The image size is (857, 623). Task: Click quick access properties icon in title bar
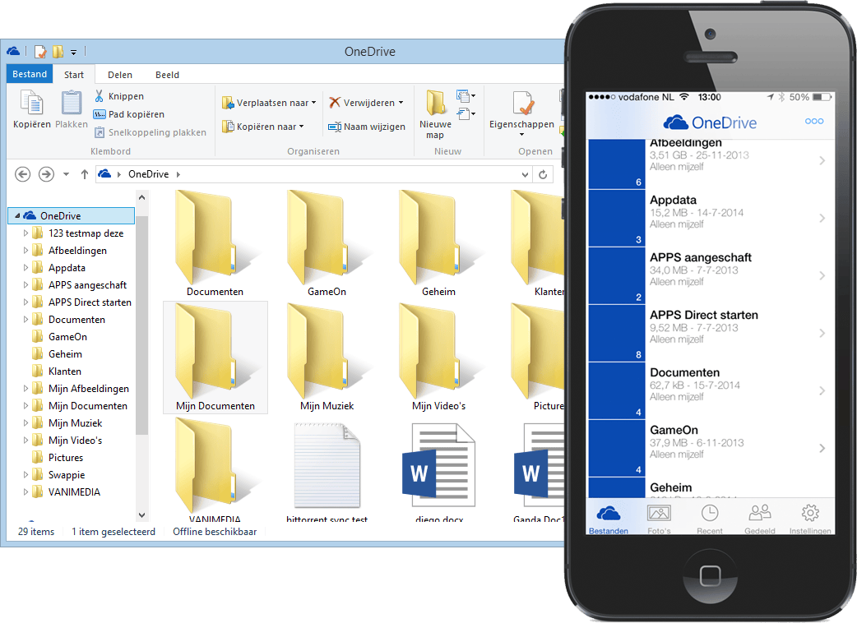pyautogui.click(x=40, y=52)
